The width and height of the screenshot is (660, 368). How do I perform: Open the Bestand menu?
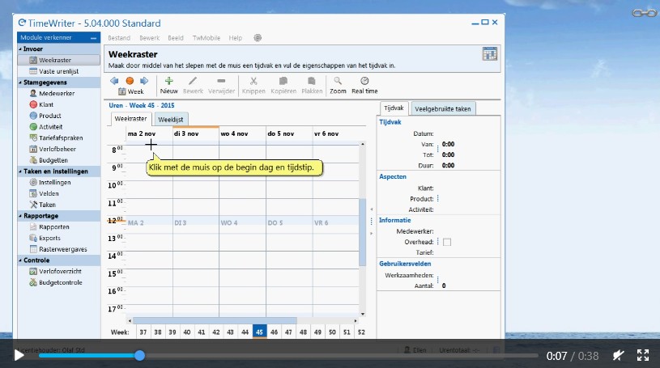119,38
